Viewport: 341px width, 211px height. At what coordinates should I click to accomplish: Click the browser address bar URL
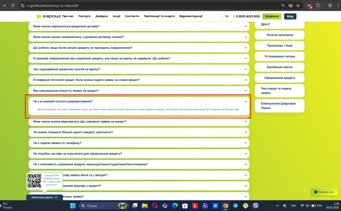point(53,6)
